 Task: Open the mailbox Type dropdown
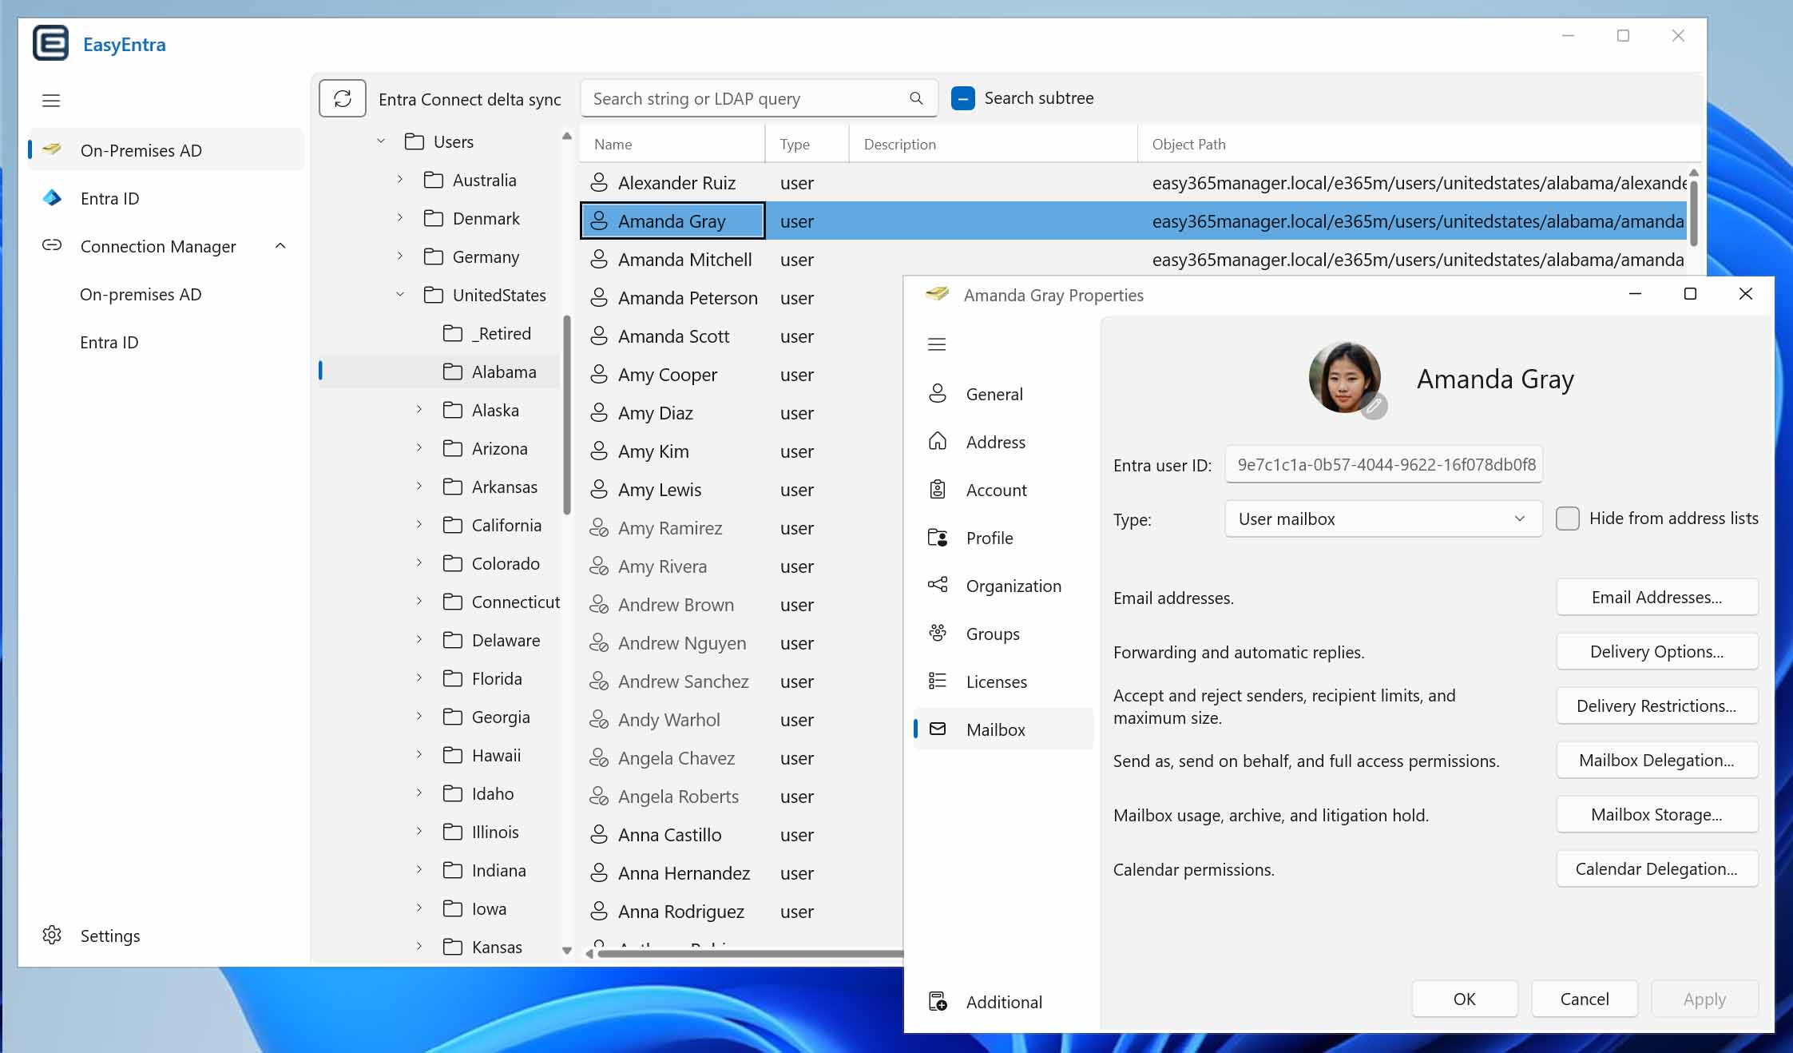(x=1383, y=519)
